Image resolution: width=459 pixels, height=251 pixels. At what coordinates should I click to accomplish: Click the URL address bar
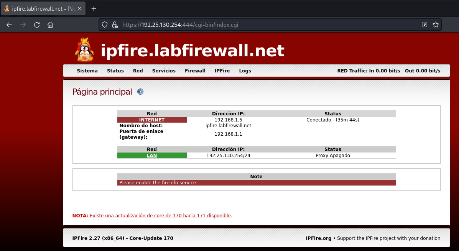(270, 25)
